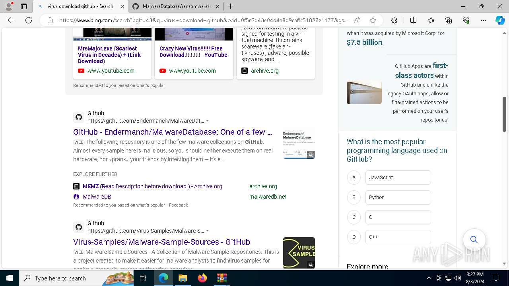Open archive.org green link beside MEMZ
Screen dimensions: 509x286
263,186
